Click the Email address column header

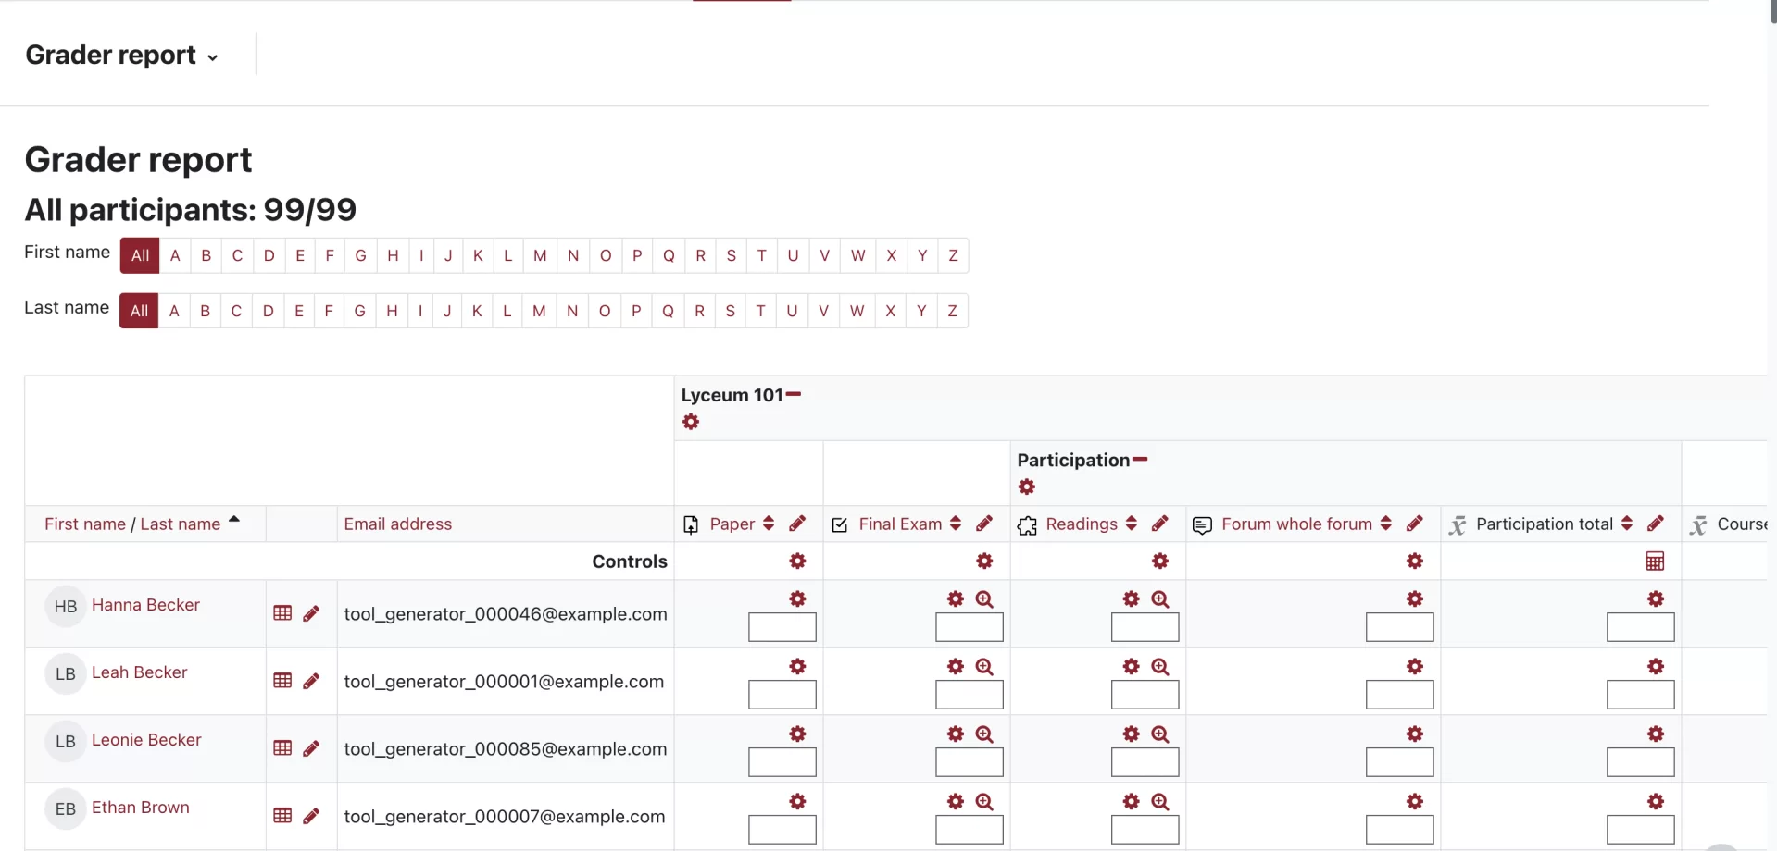(x=397, y=524)
